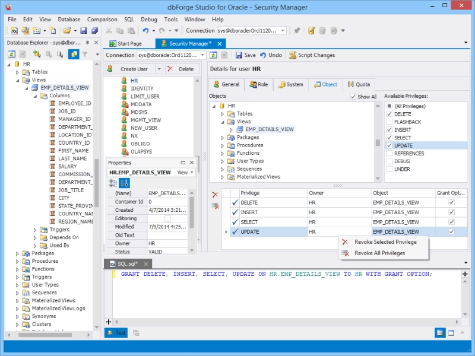The width and height of the screenshot is (475, 356).
Task: Choose Revoke All Privileges from context menu
Action: [384, 253]
